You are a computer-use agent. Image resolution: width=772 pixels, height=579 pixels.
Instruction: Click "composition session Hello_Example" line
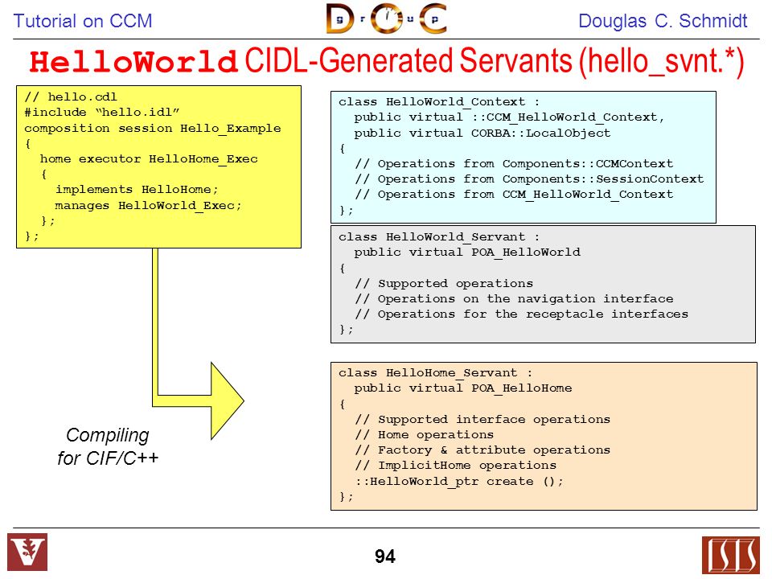pyautogui.click(x=153, y=128)
